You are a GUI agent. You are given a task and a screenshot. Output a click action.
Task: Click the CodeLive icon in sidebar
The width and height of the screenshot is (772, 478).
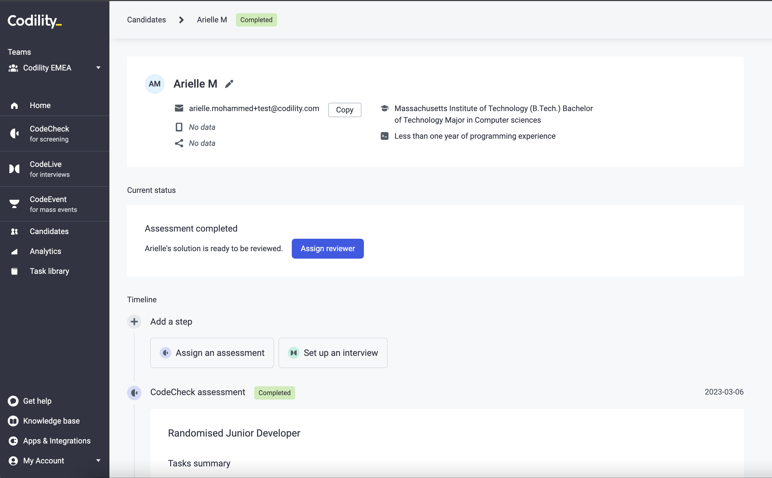point(14,169)
